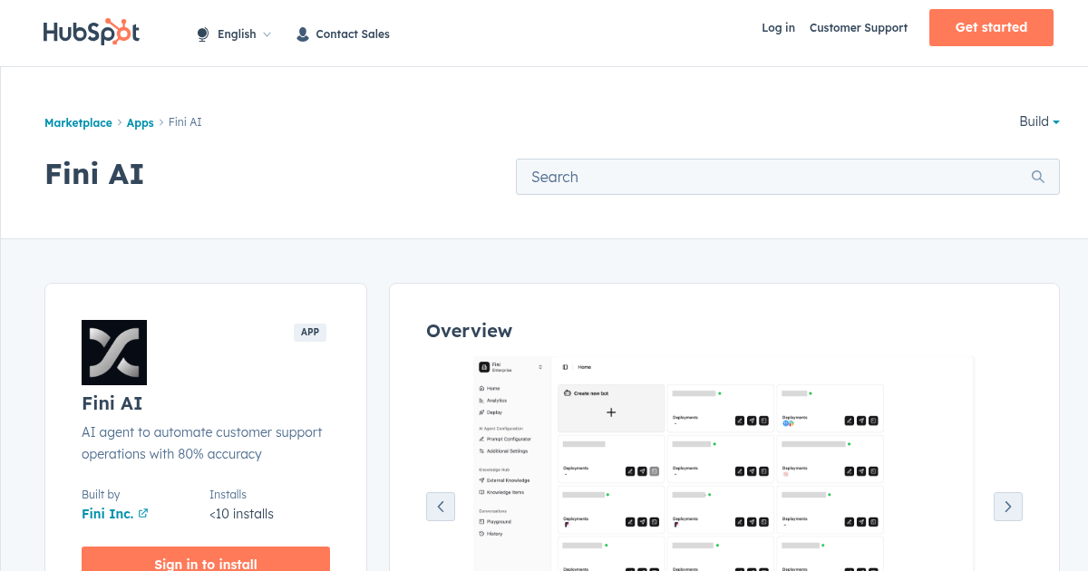Click the Fini AI app logo
Screen dimensions: 1088x571
tap(114, 353)
